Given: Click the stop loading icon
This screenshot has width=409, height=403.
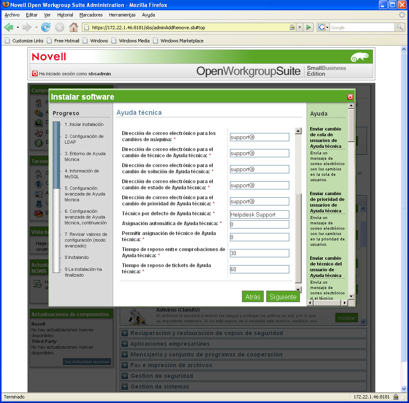Looking at the screenshot, I should tap(60, 27).
